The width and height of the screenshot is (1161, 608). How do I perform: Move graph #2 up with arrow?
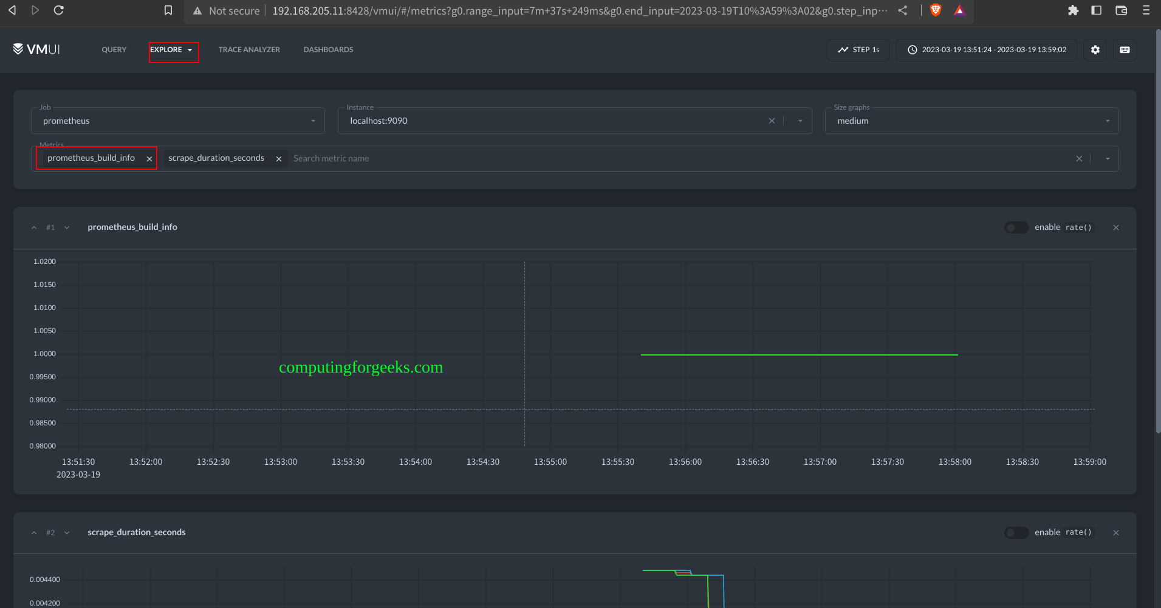pyautogui.click(x=34, y=533)
